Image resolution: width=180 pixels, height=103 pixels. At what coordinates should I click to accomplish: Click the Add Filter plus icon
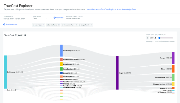[55, 18]
